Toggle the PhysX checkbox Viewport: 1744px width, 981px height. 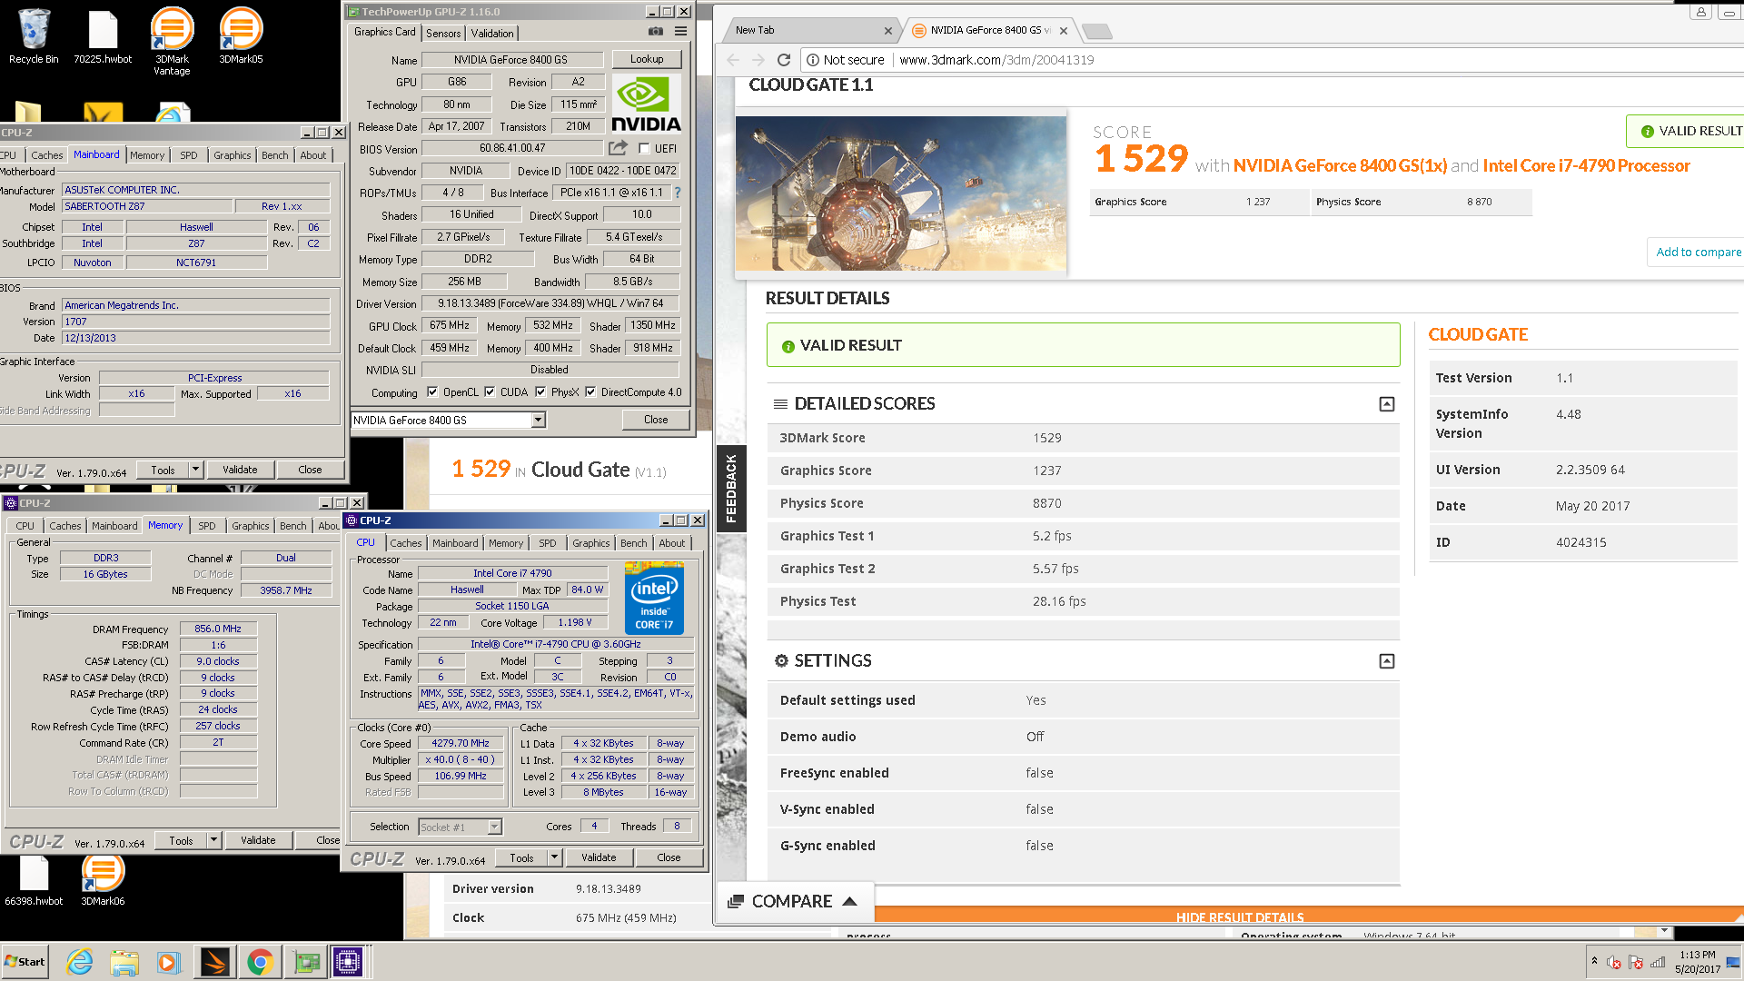[x=540, y=392]
